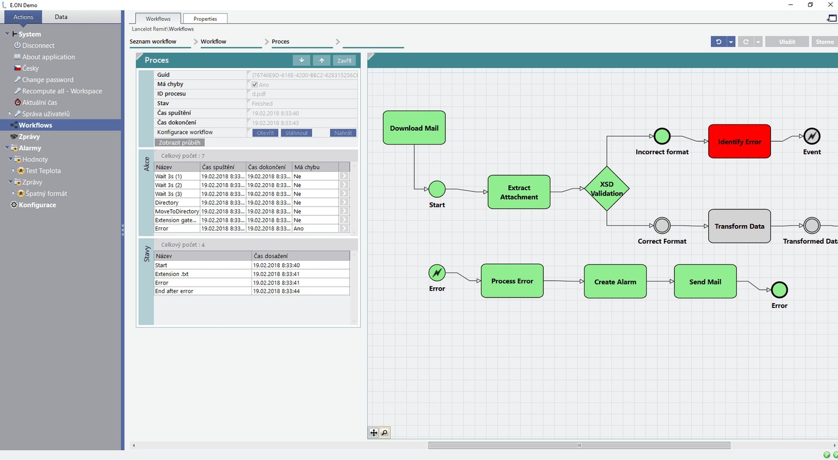The width and height of the screenshot is (838, 460).
Task: Click the horizontal scrollbar under the diagram
Action: [579, 445]
